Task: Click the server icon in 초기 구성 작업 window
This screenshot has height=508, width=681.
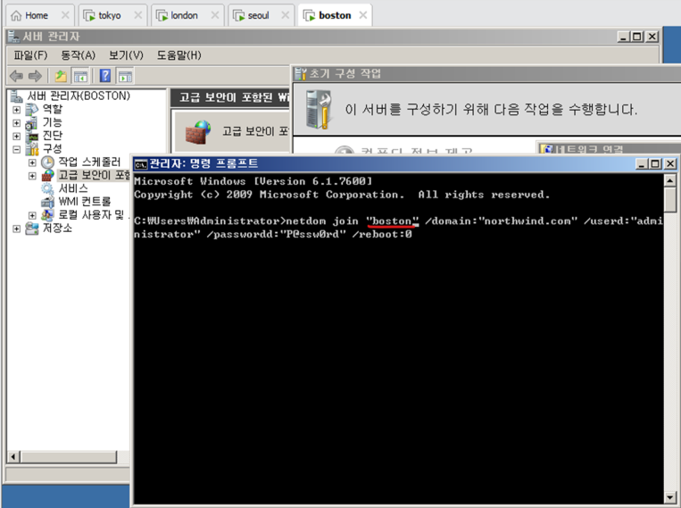Action: click(319, 109)
